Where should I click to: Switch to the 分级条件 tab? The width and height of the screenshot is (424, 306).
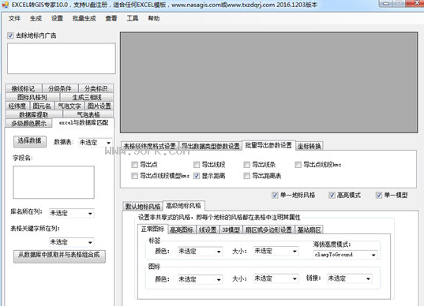[x=60, y=88]
